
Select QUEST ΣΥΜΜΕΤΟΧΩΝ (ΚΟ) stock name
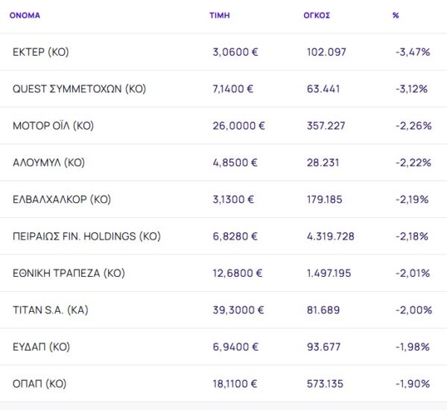coord(79,89)
